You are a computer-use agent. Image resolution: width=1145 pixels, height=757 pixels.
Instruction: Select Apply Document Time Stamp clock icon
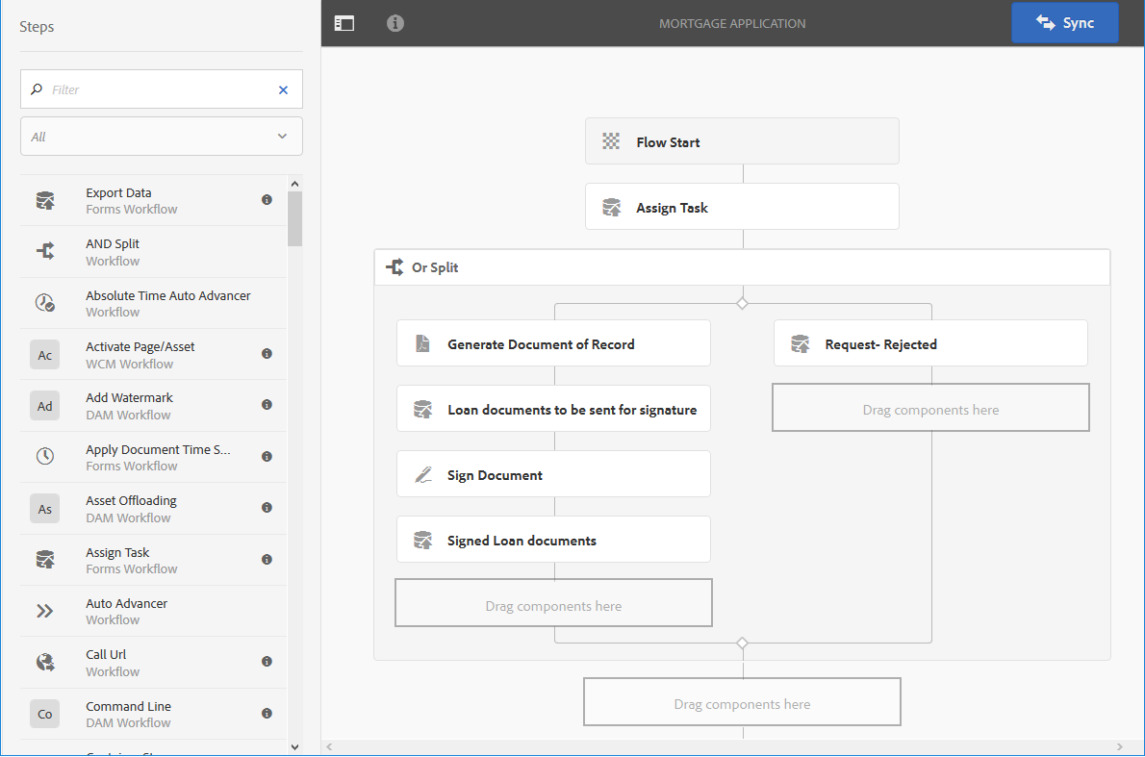click(45, 456)
